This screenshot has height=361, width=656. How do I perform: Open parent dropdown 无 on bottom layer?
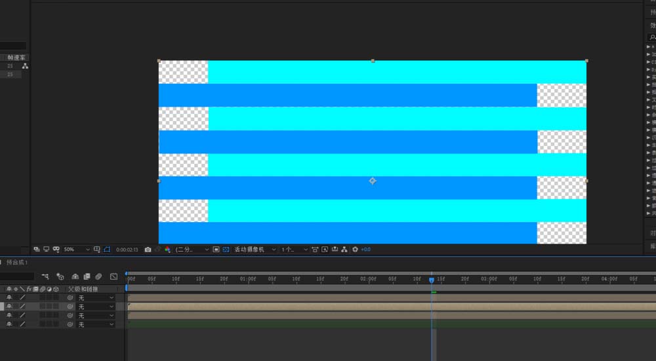[96, 324]
